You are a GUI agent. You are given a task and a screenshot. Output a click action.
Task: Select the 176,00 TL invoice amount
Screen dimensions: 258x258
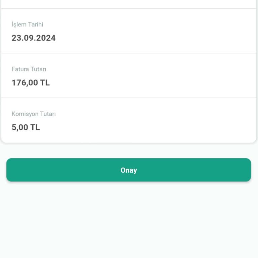(31, 83)
